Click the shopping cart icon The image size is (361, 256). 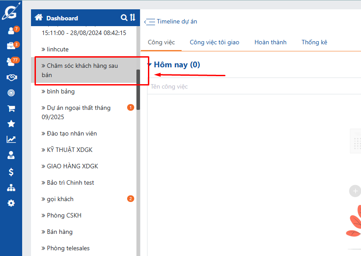click(x=11, y=109)
